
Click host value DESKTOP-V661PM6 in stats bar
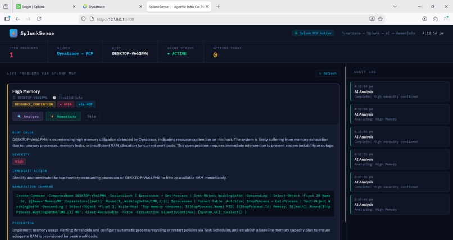(130, 54)
